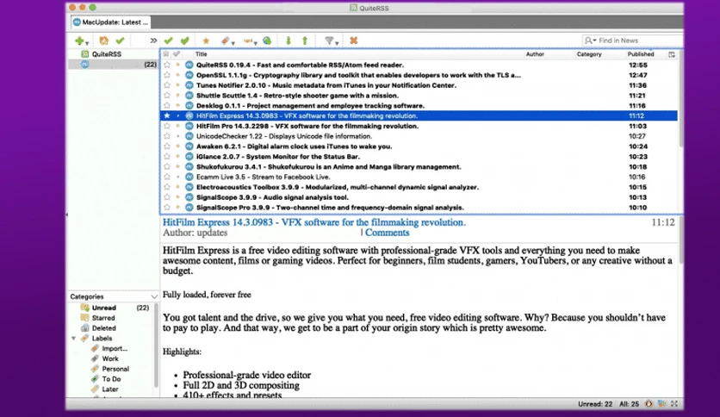Select the feed with 22 unread items
The width and height of the screenshot is (720, 417).
[114, 65]
